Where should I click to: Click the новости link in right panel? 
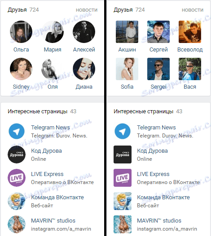click(x=193, y=10)
